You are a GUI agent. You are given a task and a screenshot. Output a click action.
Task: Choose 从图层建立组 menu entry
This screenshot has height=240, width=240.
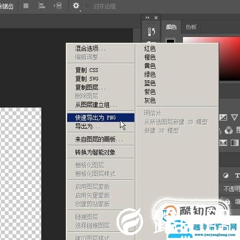pyautogui.click(x=100, y=105)
